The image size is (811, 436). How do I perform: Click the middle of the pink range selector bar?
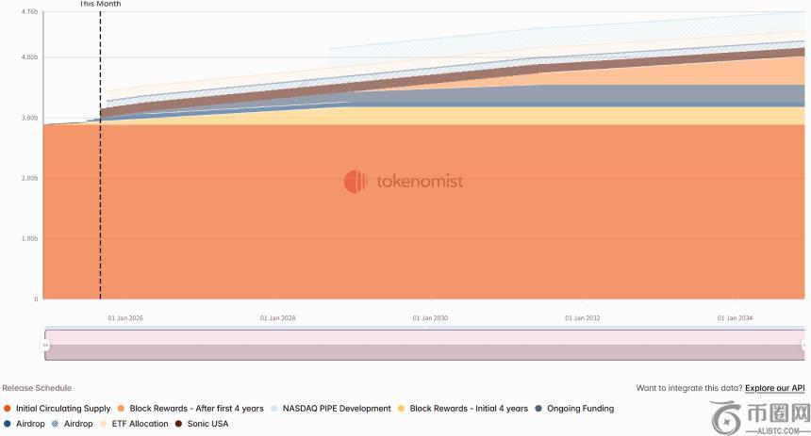click(424, 345)
